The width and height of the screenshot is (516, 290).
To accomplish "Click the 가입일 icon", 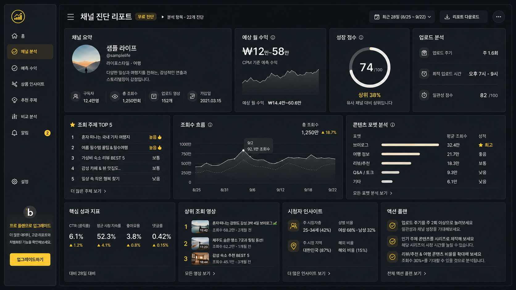I will coord(192,96).
